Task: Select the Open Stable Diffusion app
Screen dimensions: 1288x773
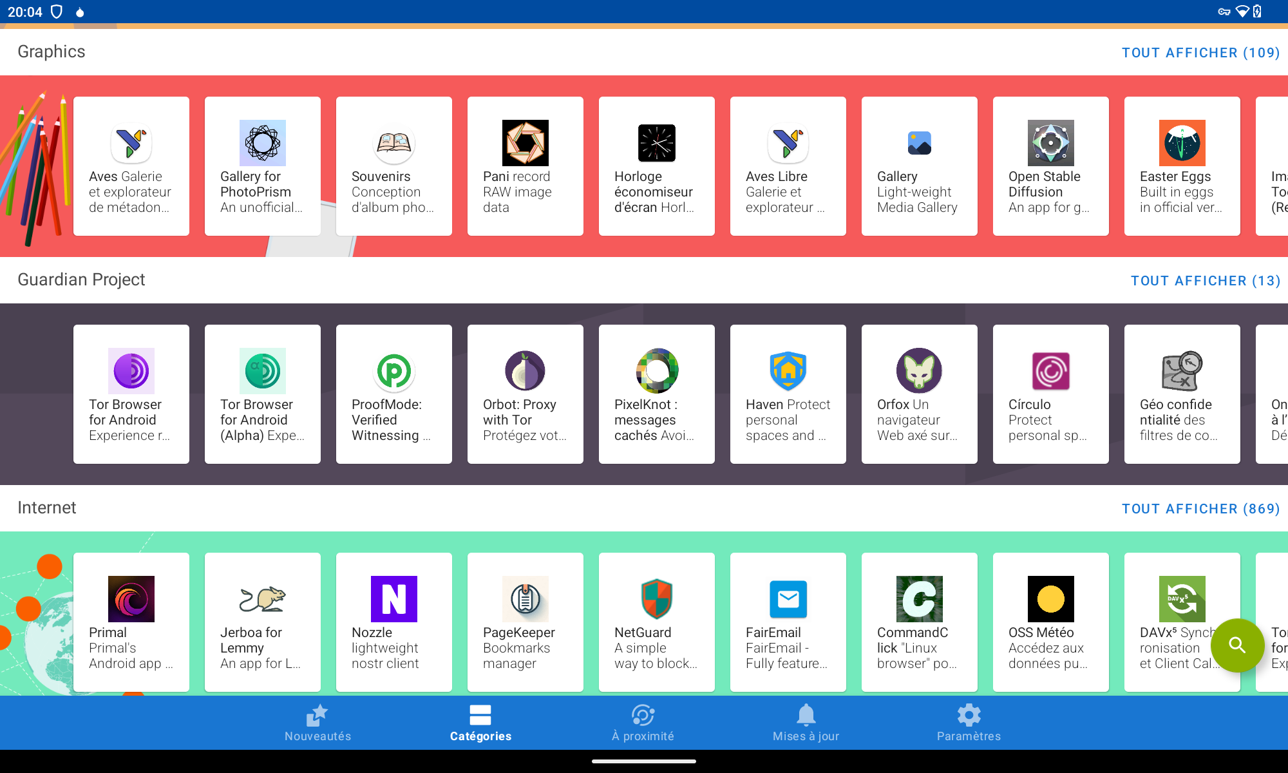Action: tap(1050, 166)
